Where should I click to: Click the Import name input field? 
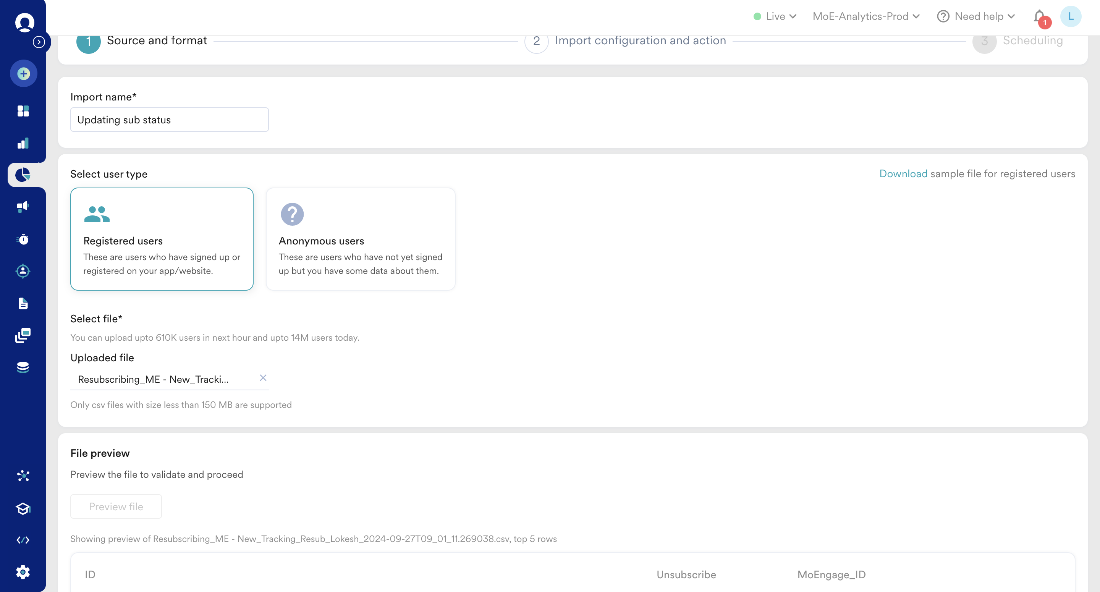point(169,120)
